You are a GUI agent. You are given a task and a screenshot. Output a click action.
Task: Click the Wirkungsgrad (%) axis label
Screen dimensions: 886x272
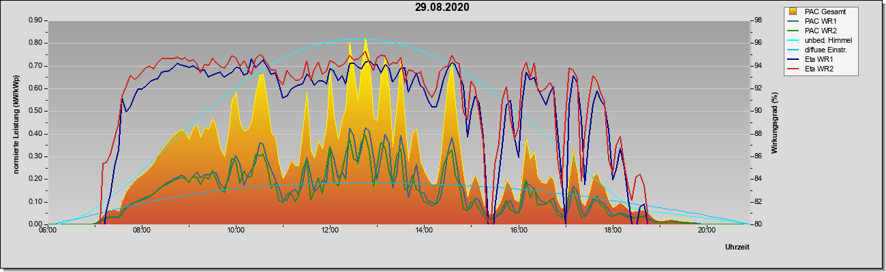pos(774,122)
